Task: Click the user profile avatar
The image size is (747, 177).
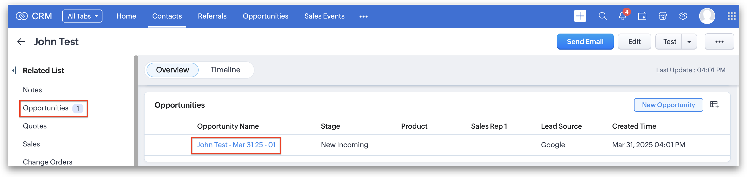Action: coord(707,16)
